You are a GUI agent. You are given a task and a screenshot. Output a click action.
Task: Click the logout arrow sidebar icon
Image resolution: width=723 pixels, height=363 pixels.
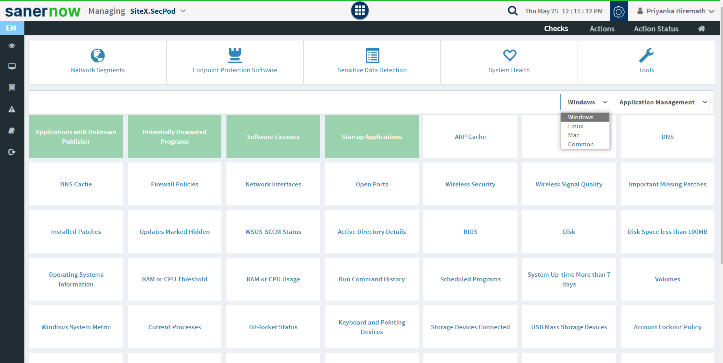click(12, 152)
